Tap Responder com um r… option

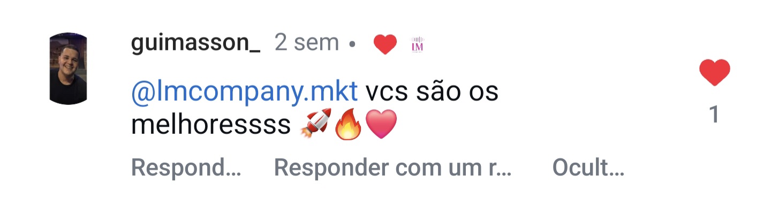[x=393, y=168]
